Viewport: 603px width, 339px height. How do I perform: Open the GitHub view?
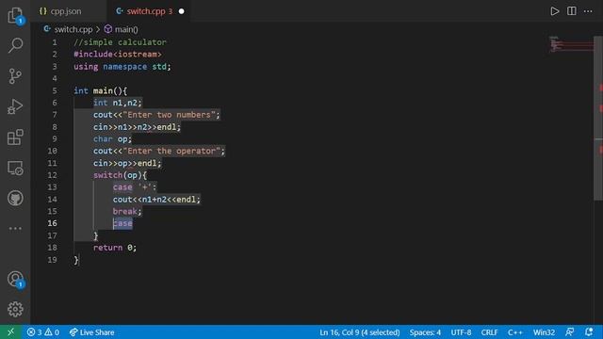15,199
